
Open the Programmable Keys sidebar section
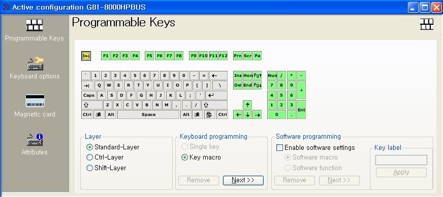click(35, 30)
